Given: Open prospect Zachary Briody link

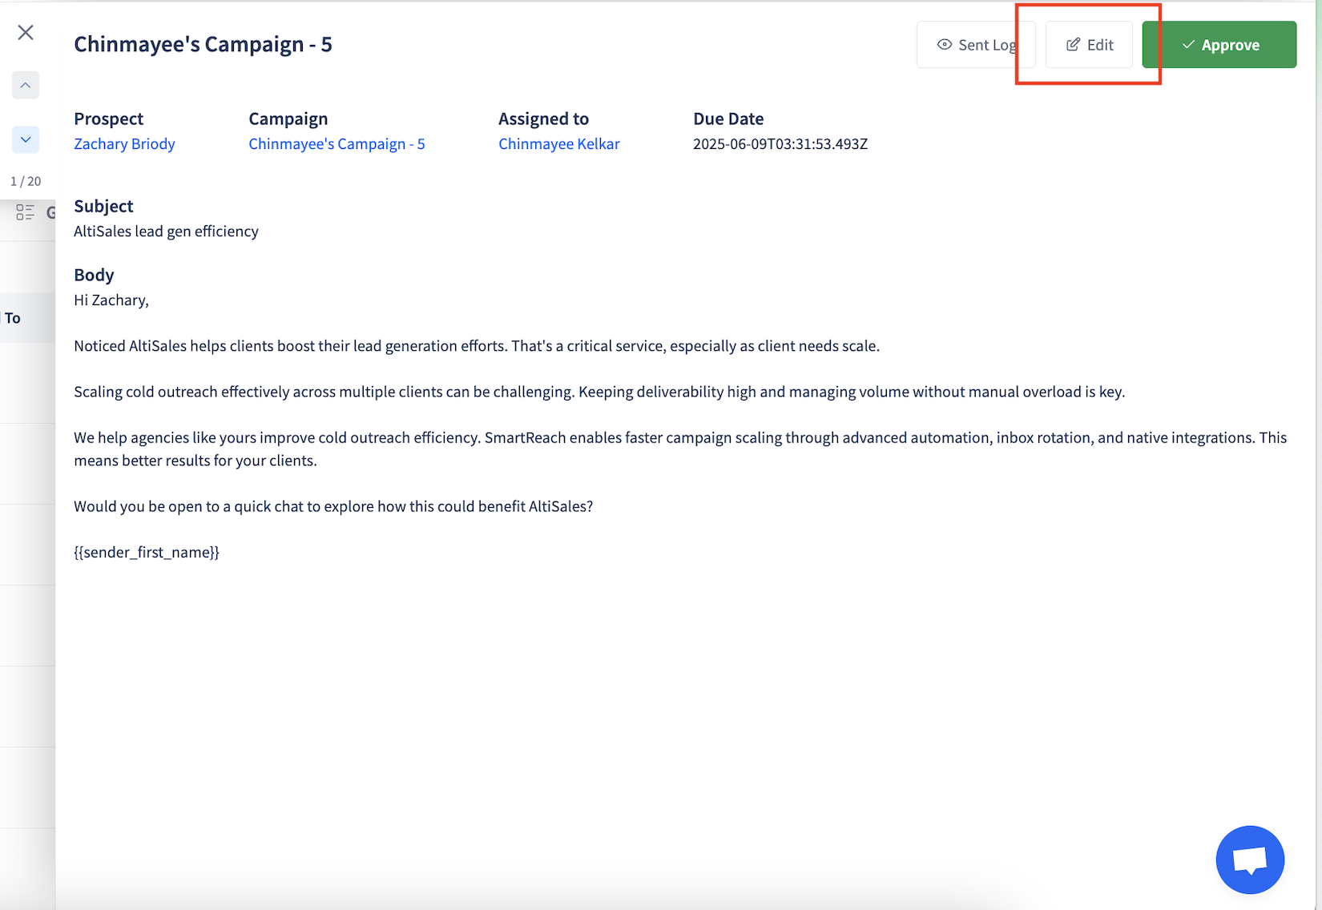Looking at the screenshot, I should point(124,144).
